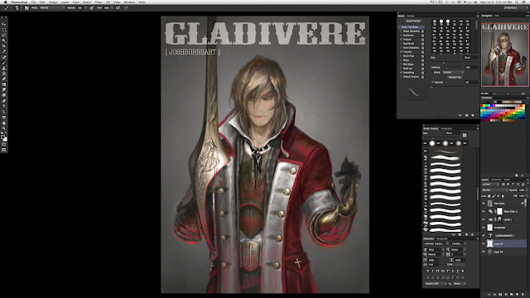Hide the Photo Filter 1 layer
530x298 pixels.
(x=484, y=212)
